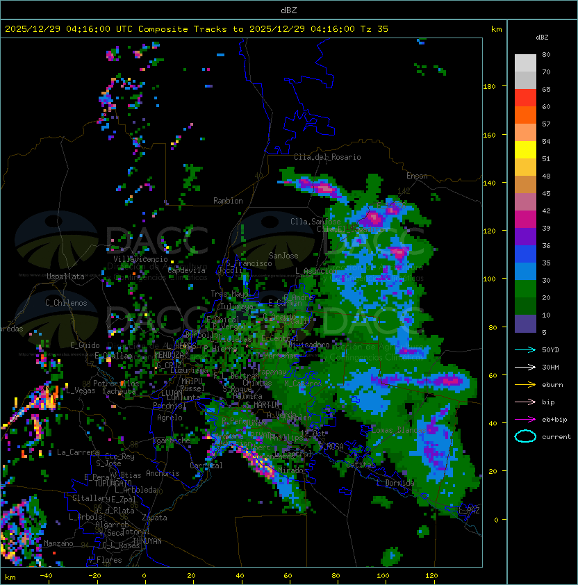578x585 pixels.
Task: Click the Ramblon place label
Action: tap(228, 201)
